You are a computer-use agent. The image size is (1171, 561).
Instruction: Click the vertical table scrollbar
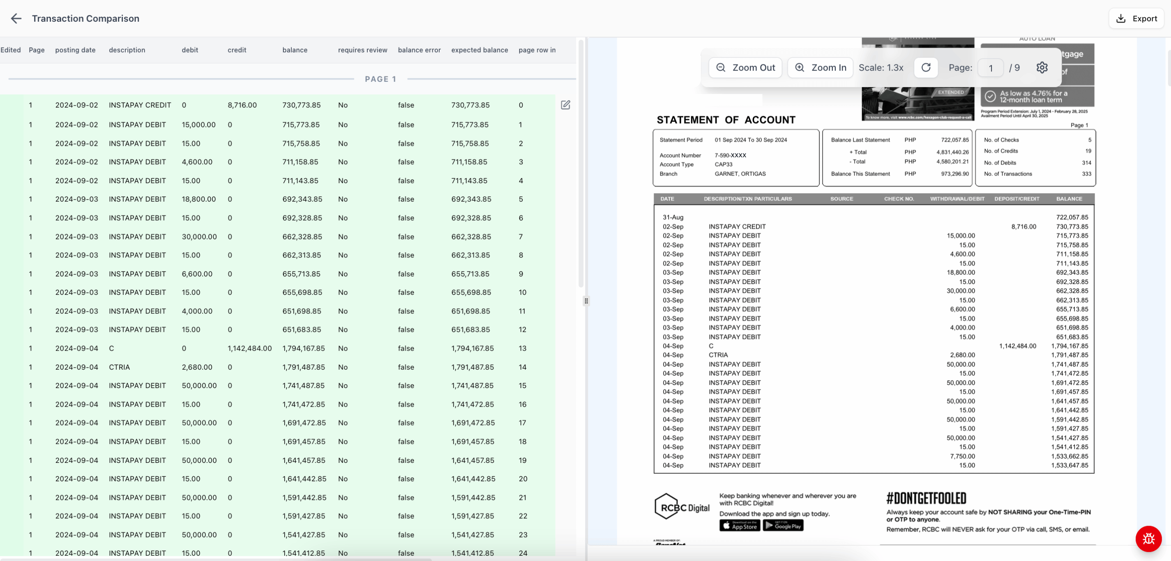[x=581, y=163]
